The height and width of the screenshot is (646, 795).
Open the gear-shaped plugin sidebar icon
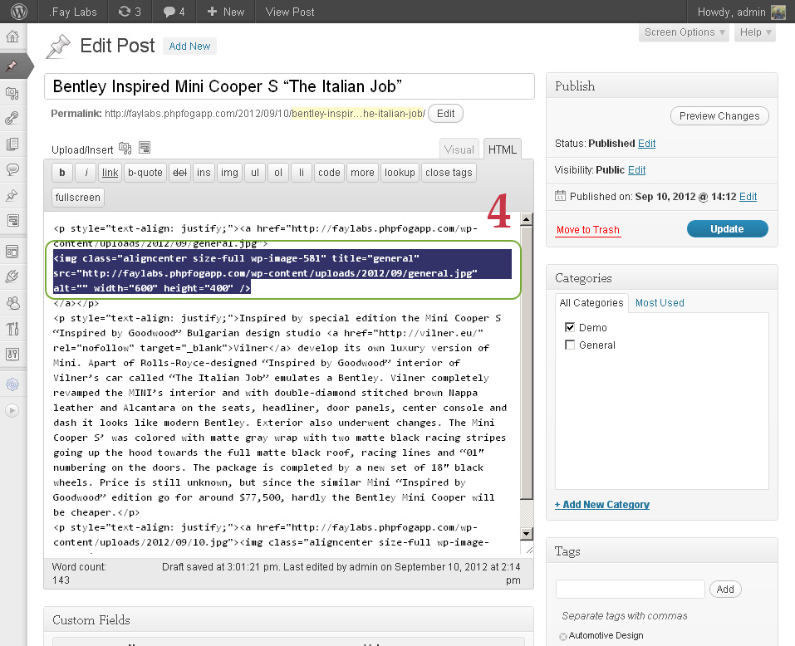click(12, 384)
